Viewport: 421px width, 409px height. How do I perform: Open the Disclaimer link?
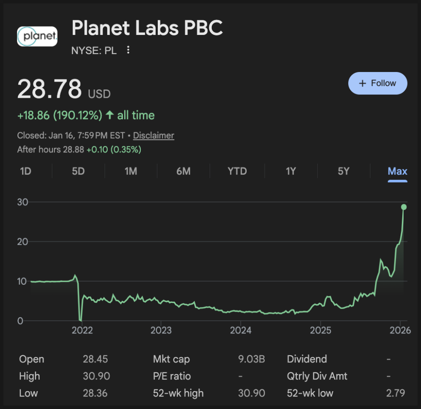tap(153, 135)
